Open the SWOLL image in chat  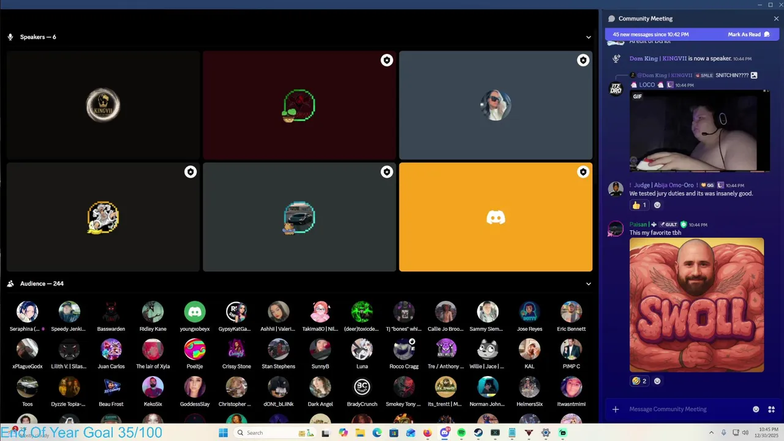(697, 305)
